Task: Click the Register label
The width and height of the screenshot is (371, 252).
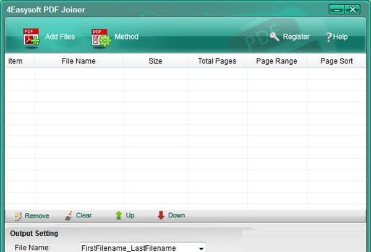Action: pos(296,36)
